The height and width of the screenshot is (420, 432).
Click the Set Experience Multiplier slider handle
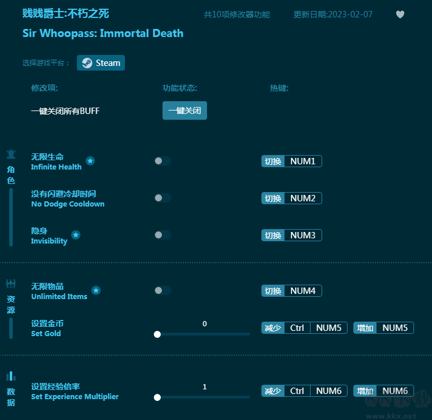[x=157, y=397]
